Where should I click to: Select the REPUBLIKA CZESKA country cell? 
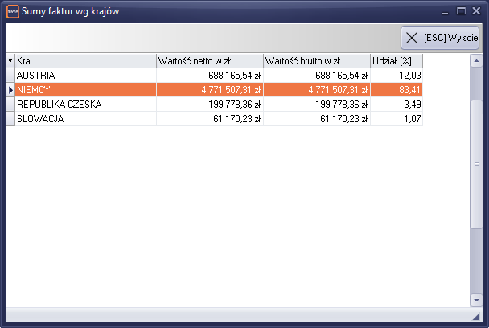(x=84, y=105)
